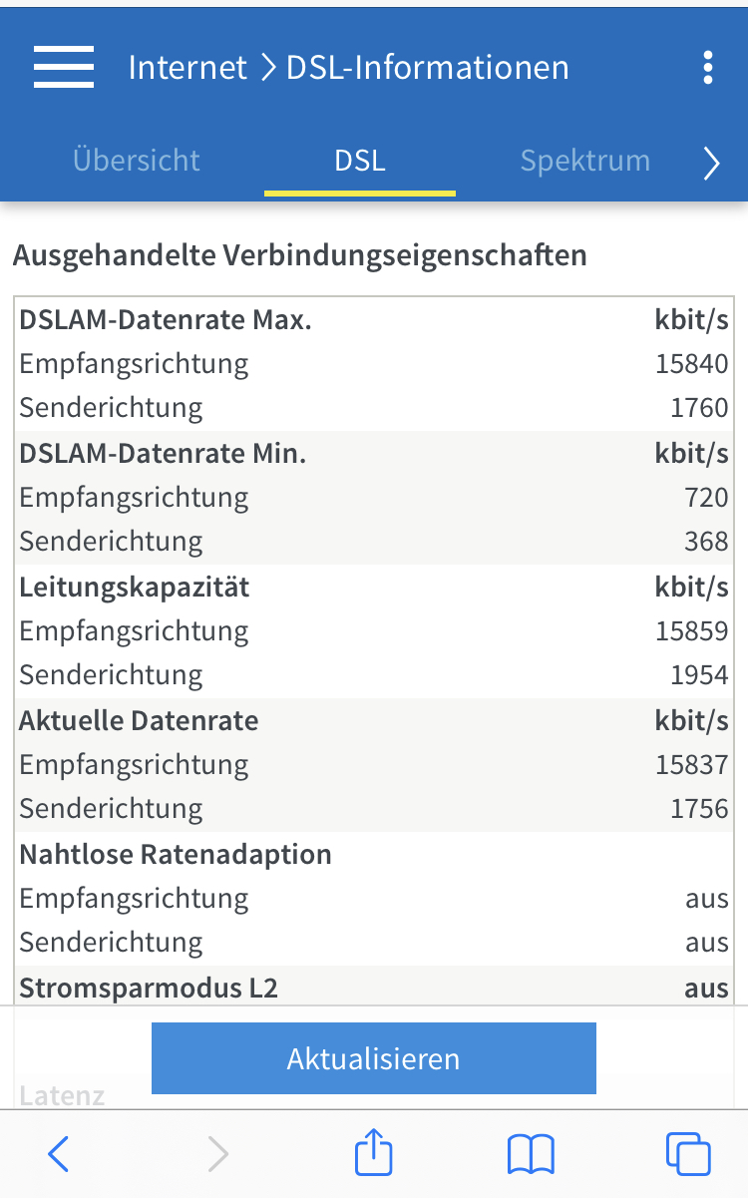This screenshot has width=748, height=1198.
Task: Tap the Aktuelle Datenrate row header
Action: [x=374, y=720]
